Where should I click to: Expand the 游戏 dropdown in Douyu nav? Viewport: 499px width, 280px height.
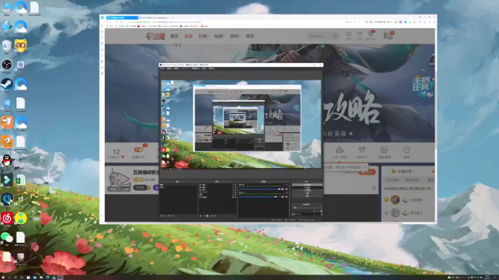[x=235, y=36]
